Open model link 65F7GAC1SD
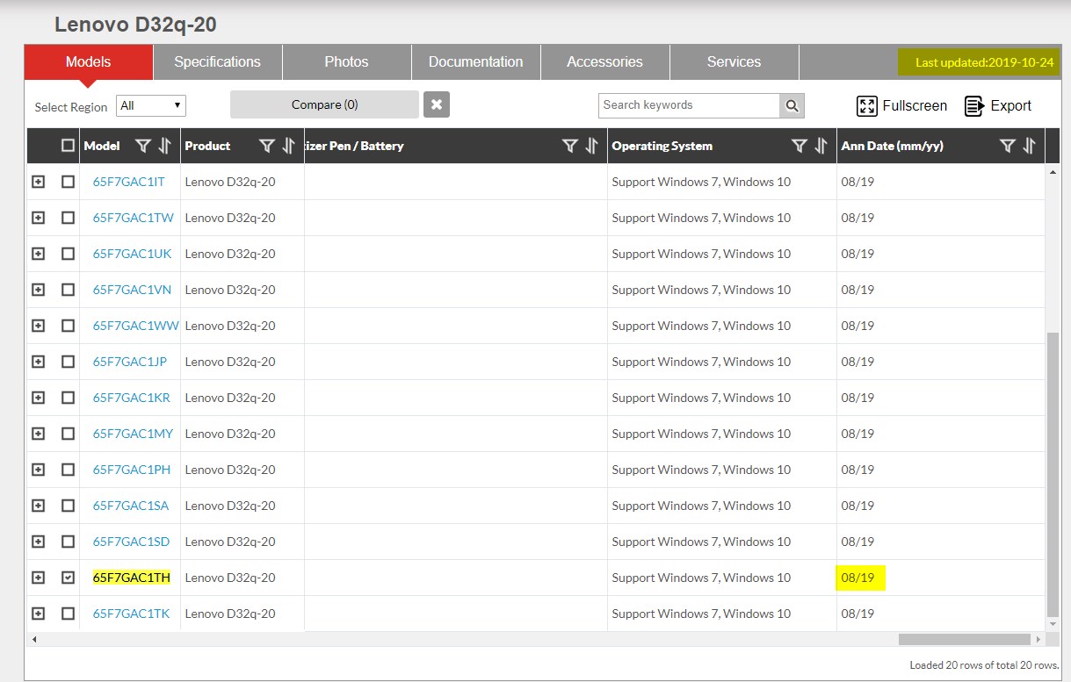The image size is (1071, 682). [132, 542]
